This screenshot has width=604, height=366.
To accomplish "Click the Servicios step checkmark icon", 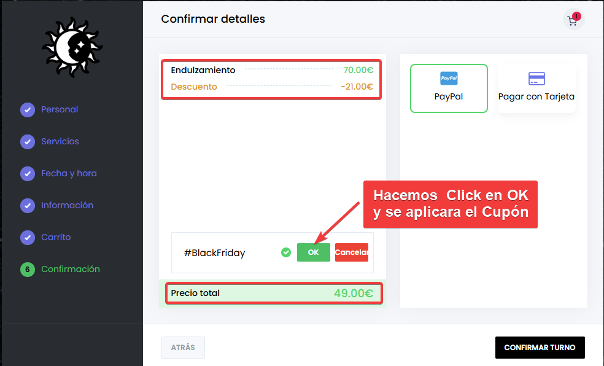I will click(28, 142).
